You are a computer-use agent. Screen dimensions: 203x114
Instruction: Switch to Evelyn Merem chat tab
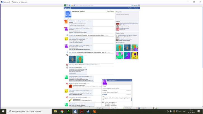[x=117, y=108]
